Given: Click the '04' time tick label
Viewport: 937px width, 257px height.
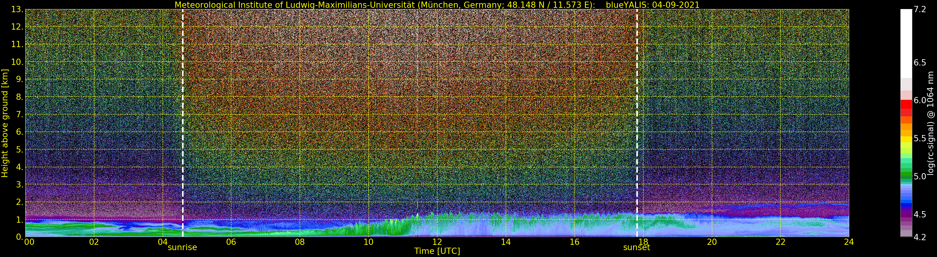Looking at the screenshot, I should click(163, 242).
